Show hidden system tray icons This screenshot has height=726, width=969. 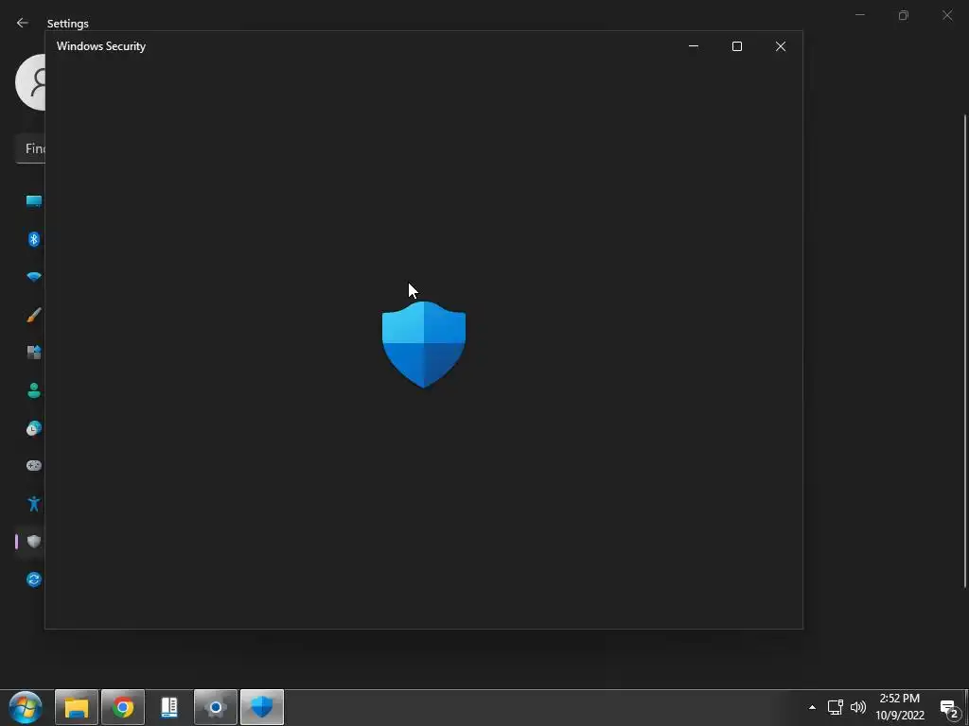pyautogui.click(x=812, y=707)
